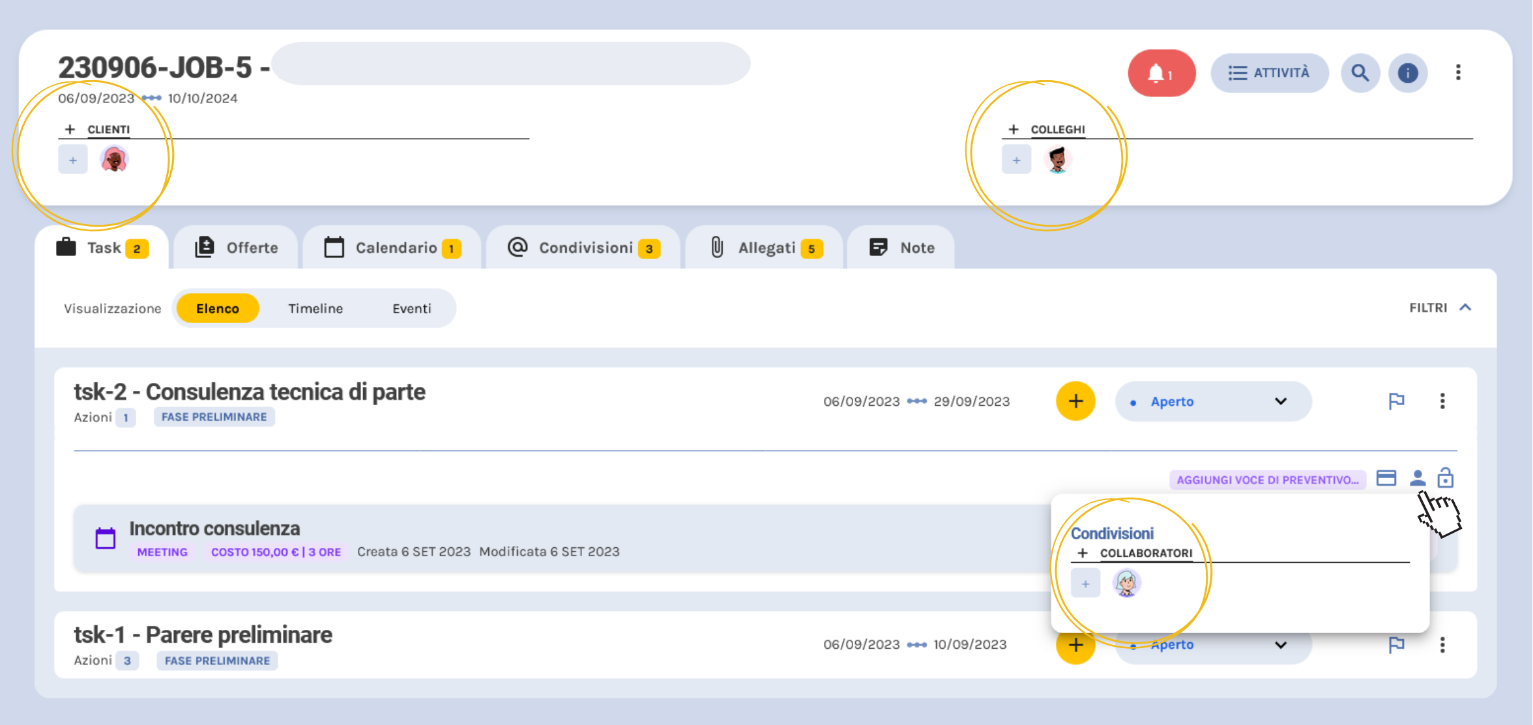
Task: Click the flag icon on tsk-2
Action: [x=1396, y=401]
